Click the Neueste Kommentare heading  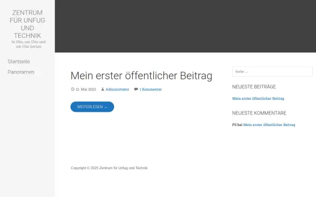point(259,113)
